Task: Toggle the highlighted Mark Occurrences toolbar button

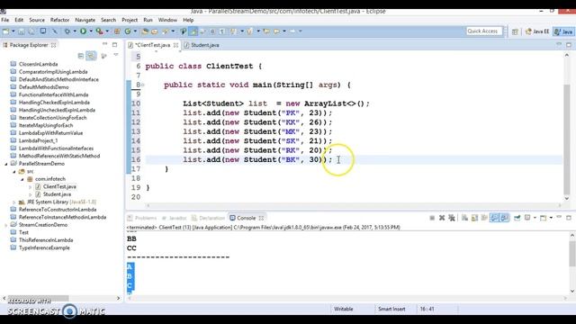Action: [193, 31]
